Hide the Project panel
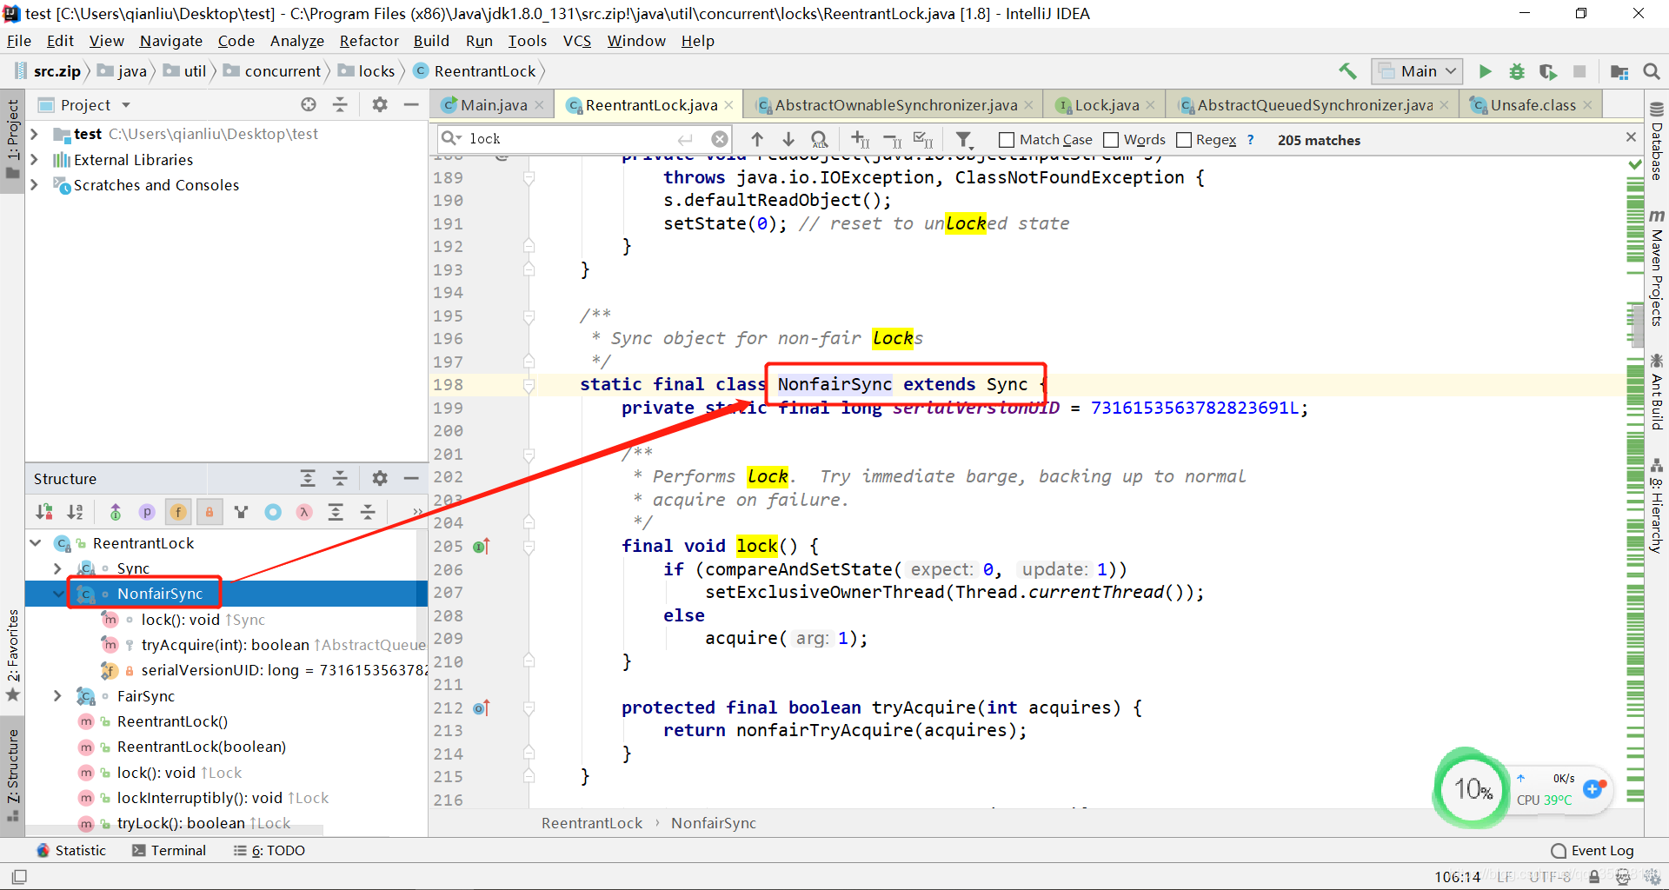The height and width of the screenshot is (890, 1669). [x=411, y=104]
